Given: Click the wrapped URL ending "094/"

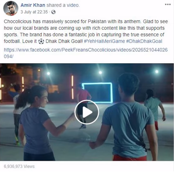Looking at the screenshot, I should [x=9, y=56].
